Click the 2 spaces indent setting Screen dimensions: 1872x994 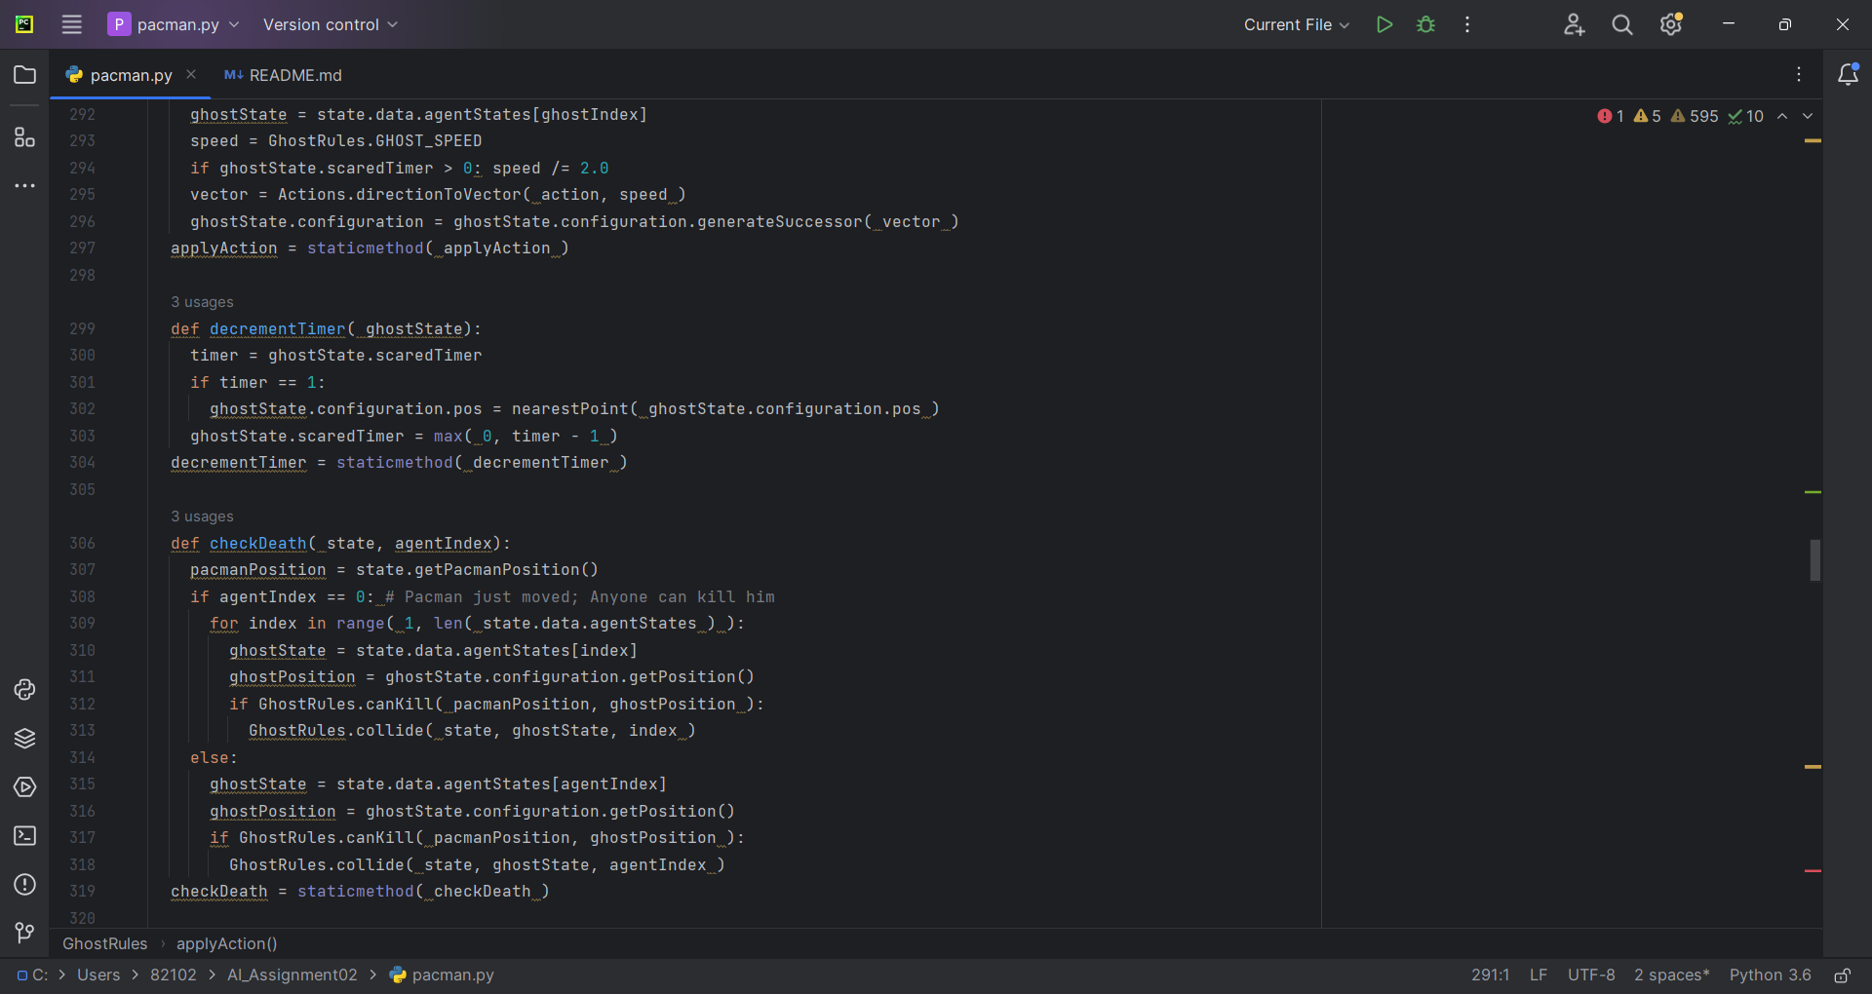click(x=1671, y=975)
